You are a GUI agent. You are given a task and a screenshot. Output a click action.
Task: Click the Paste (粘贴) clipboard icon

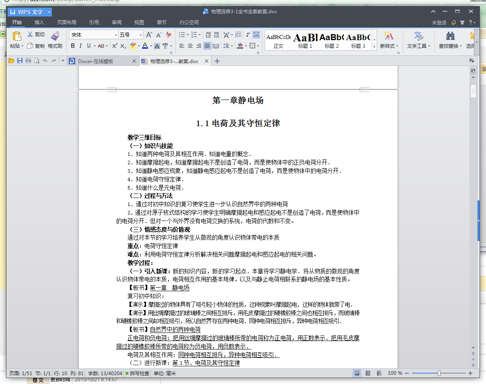16,36
